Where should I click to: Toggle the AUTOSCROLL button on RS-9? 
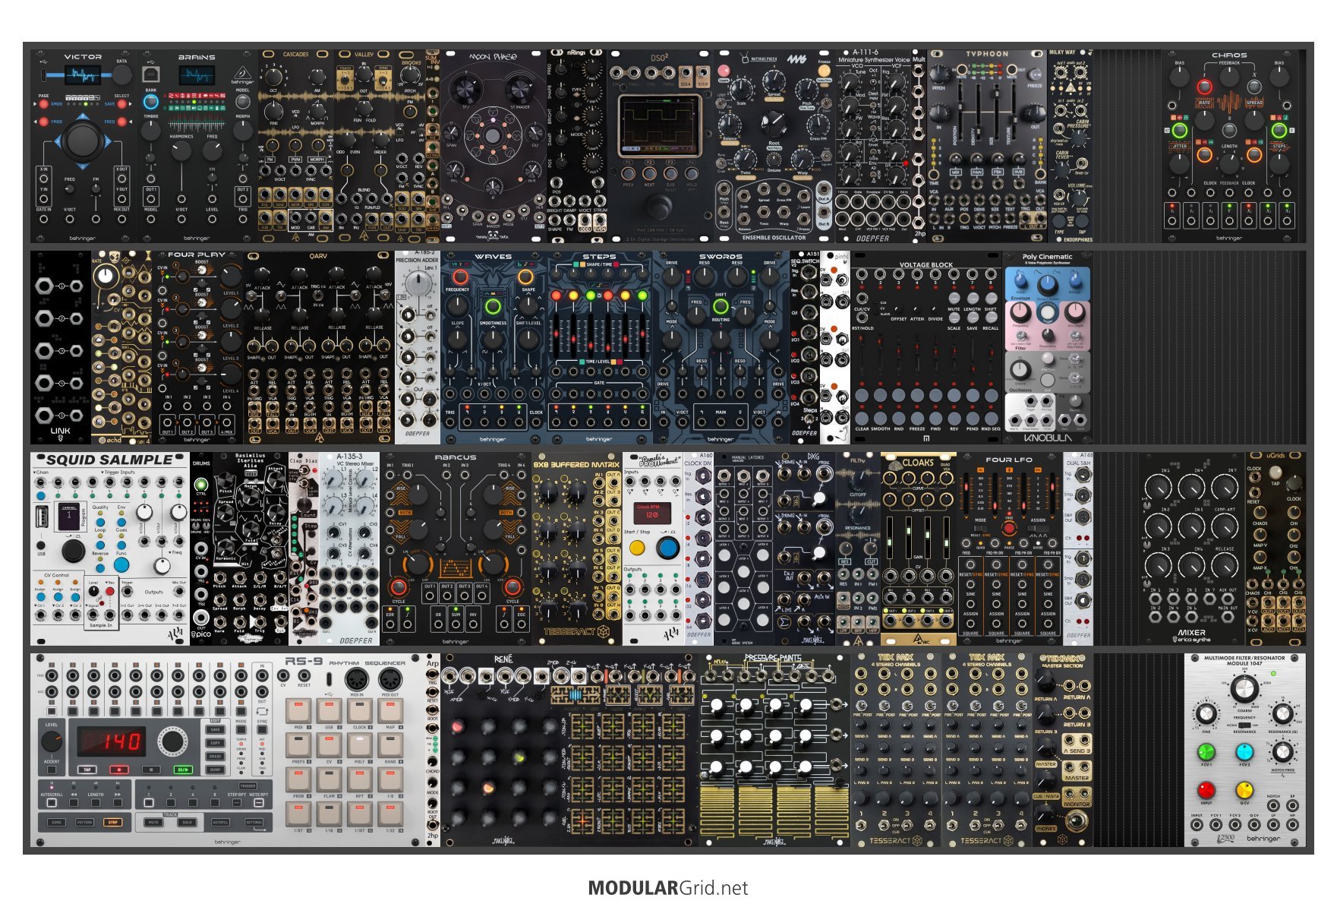click(52, 802)
